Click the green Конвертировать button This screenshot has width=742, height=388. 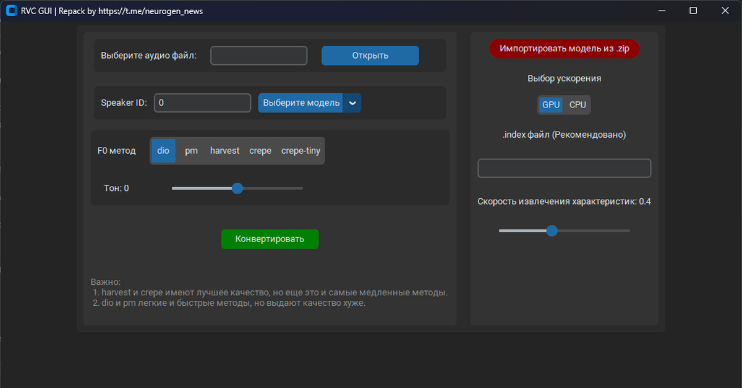[x=270, y=239]
